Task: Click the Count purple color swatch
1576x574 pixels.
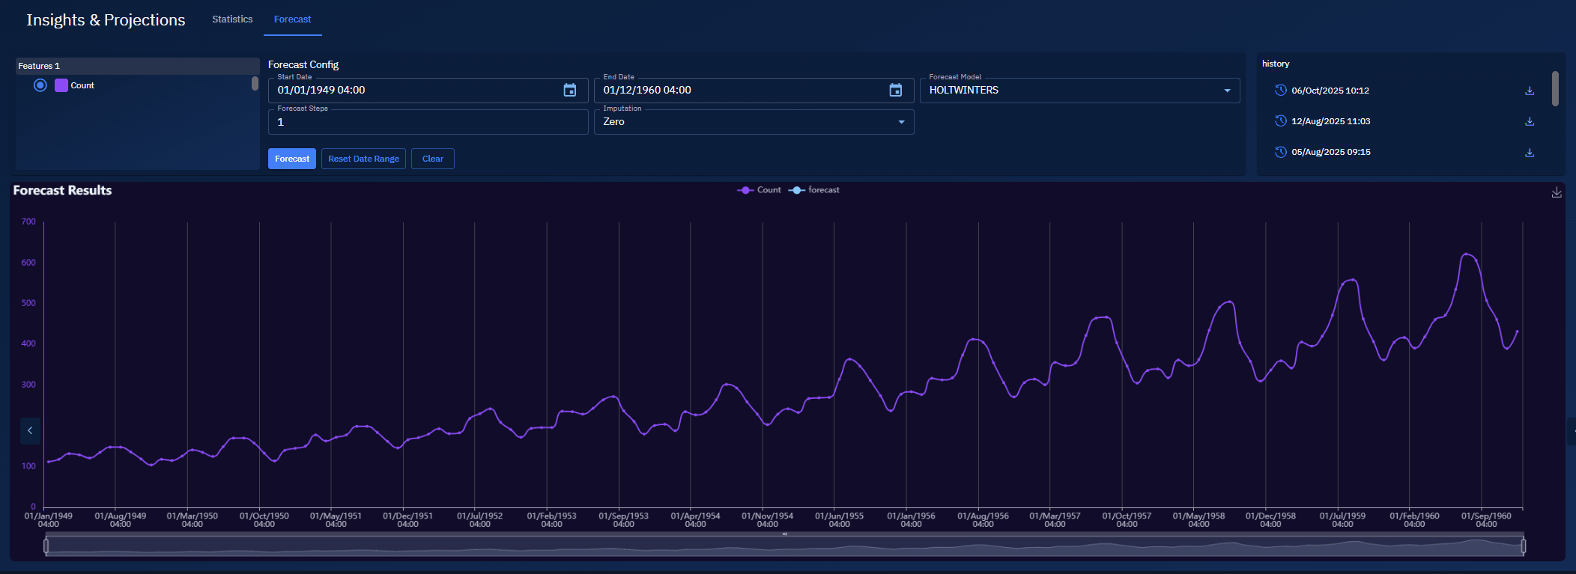Action: 61,85
